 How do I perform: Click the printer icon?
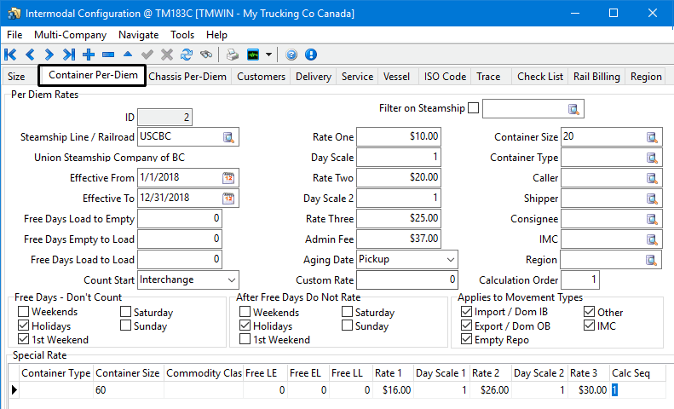click(233, 55)
